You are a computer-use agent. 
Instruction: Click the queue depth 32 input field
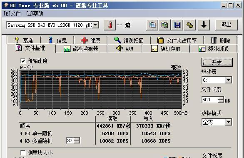point(70,140)
